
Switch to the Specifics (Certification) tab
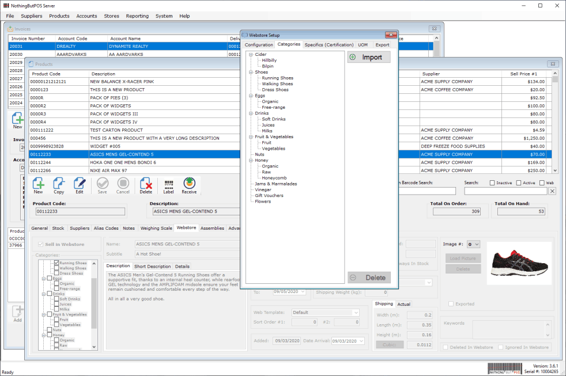coord(329,45)
